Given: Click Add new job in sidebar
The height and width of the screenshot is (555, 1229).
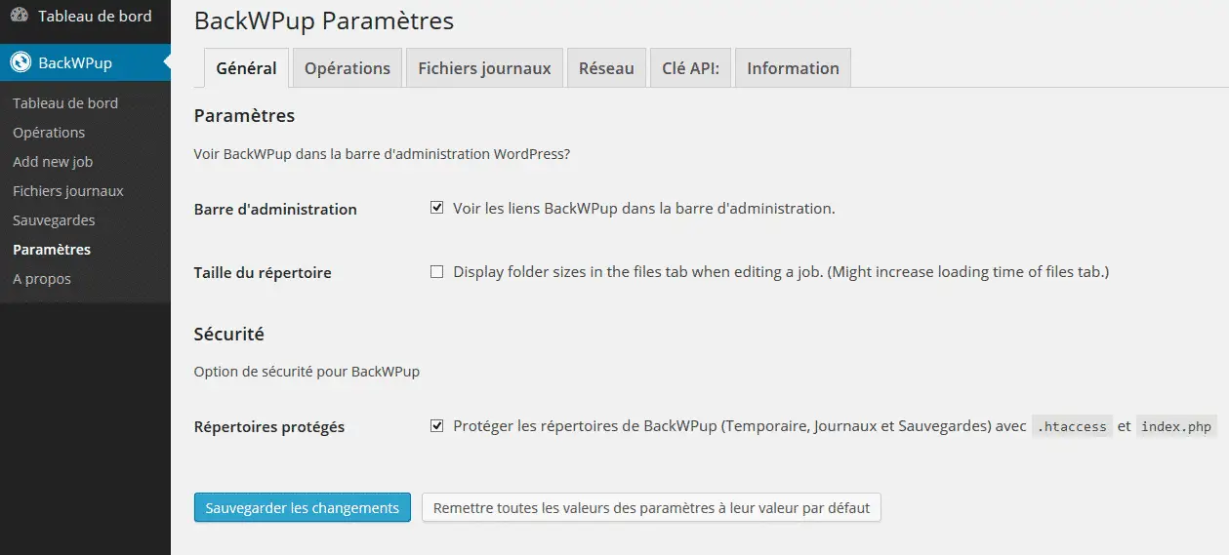Looking at the screenshot, I should [53, 162].
